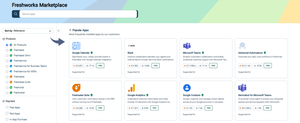This screenshot has height=123, width=300.
Task: Click the FREE badge on Slack
Action: pyautogui.click(x=156, y=66)
